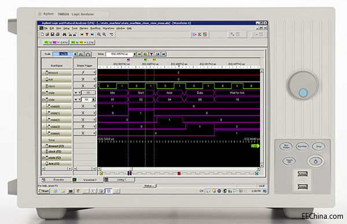Viewport: 347px width, 224px height.
Task: Click the Save disk toolbar icon
Action: (x=53, y=35)
